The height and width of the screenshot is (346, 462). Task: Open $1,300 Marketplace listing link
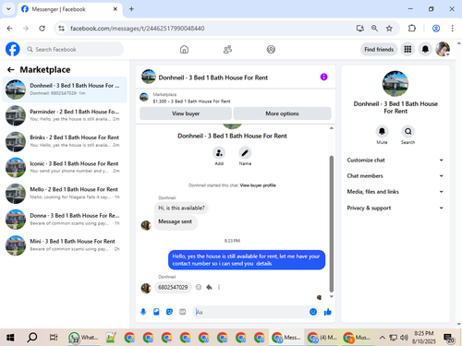tap(191, 101)
